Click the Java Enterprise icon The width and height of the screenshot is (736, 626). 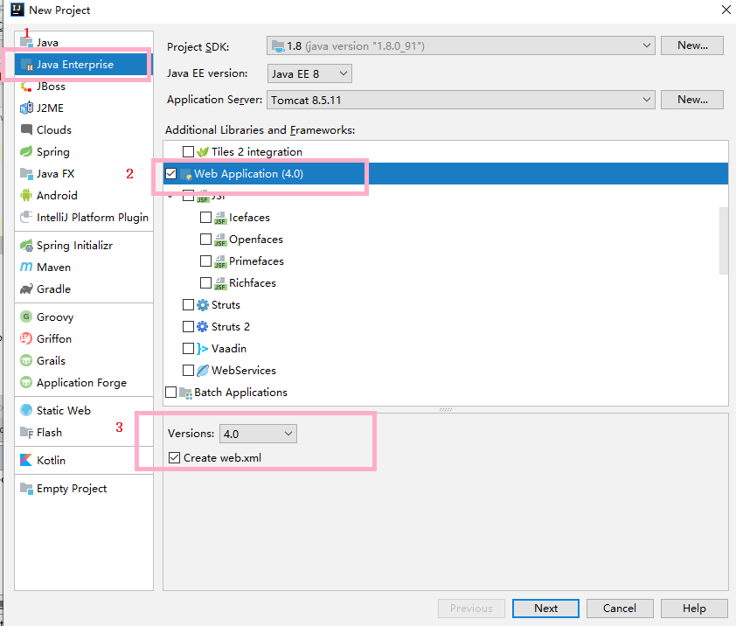click(27, 65)
